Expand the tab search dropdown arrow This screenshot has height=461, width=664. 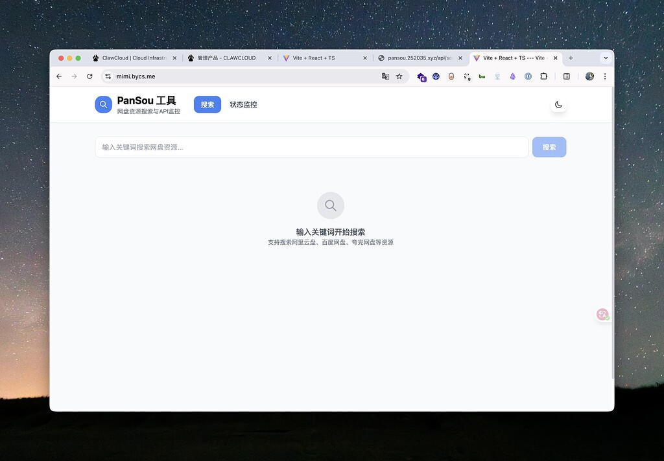(x=606, y=58)
